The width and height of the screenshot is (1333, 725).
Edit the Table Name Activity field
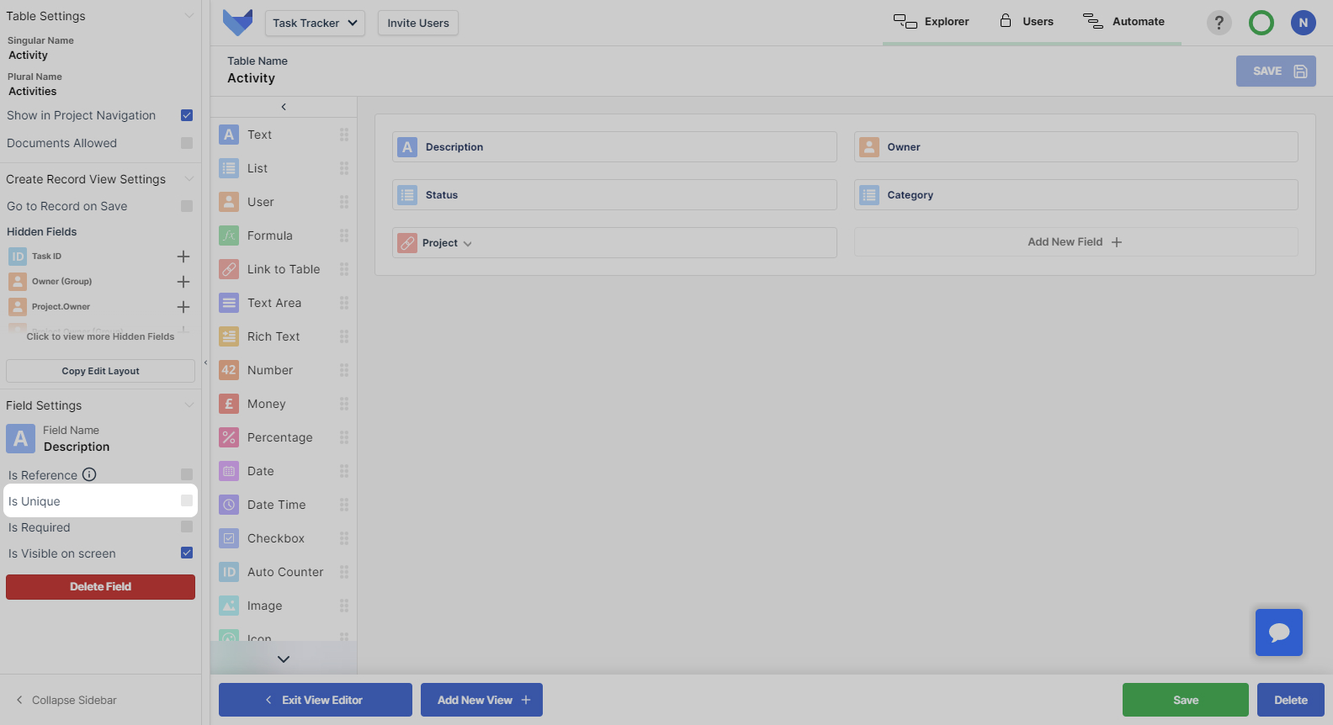(x=252, y=78)
